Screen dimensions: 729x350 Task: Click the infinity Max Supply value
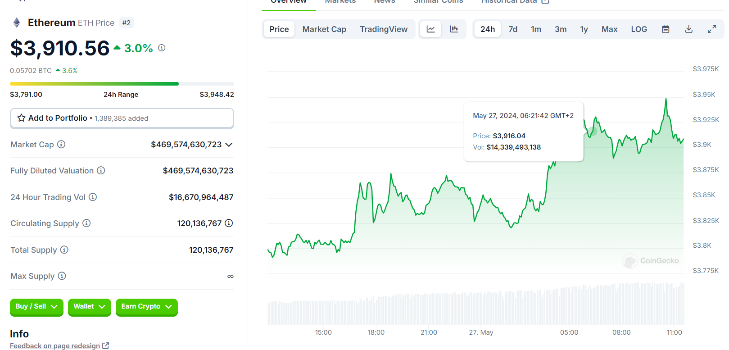coord(231,276)
